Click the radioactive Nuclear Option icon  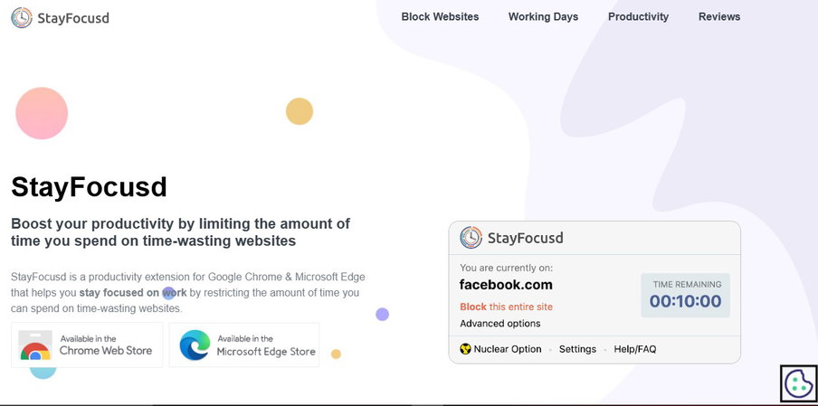465,349
